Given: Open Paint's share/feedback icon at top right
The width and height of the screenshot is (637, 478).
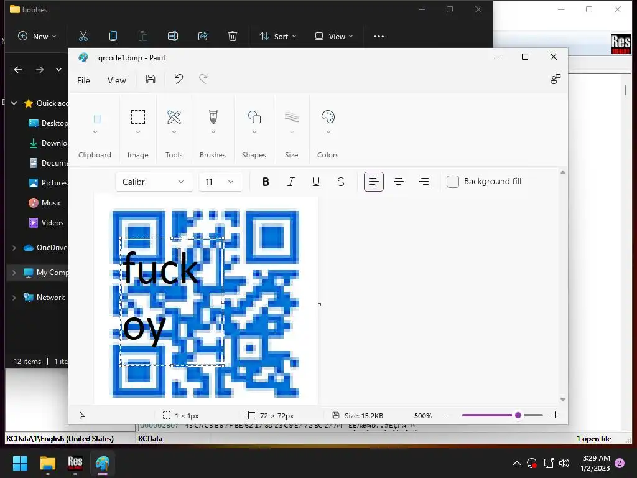Looking at the screenshot, I should pyautogui.click(x=556, y=79).
